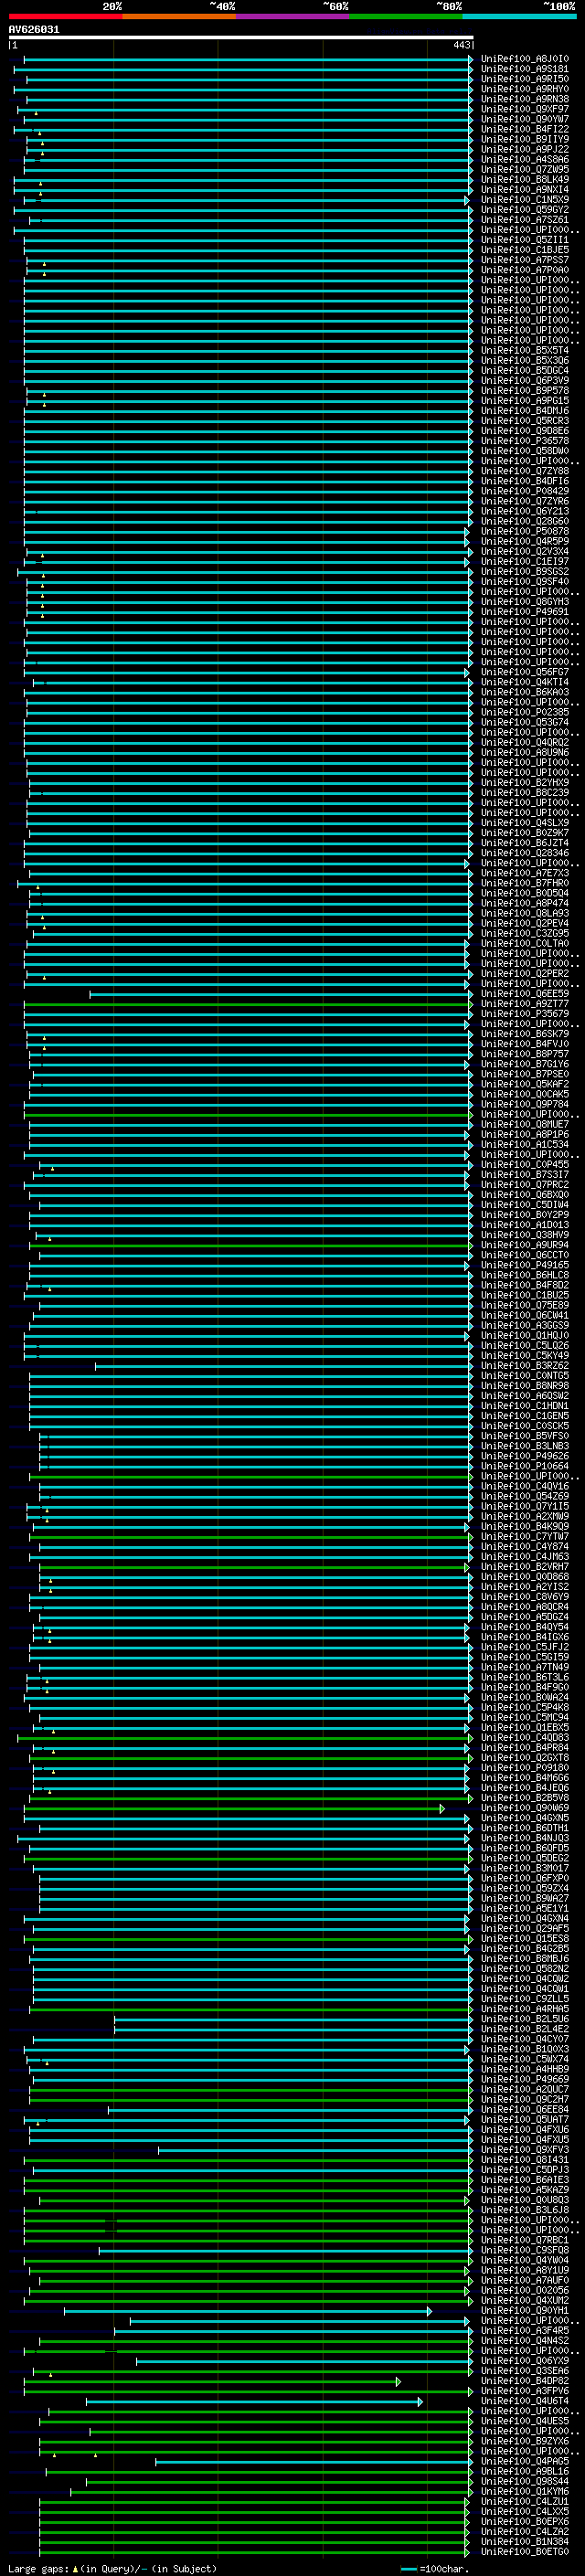
Task: Open hit UniRef100_B4FI22
Action: 525,130
